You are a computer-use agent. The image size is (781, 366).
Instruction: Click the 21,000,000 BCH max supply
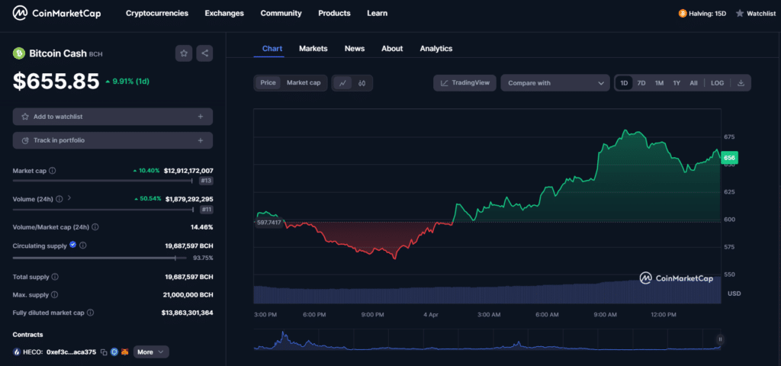point(188,295)
